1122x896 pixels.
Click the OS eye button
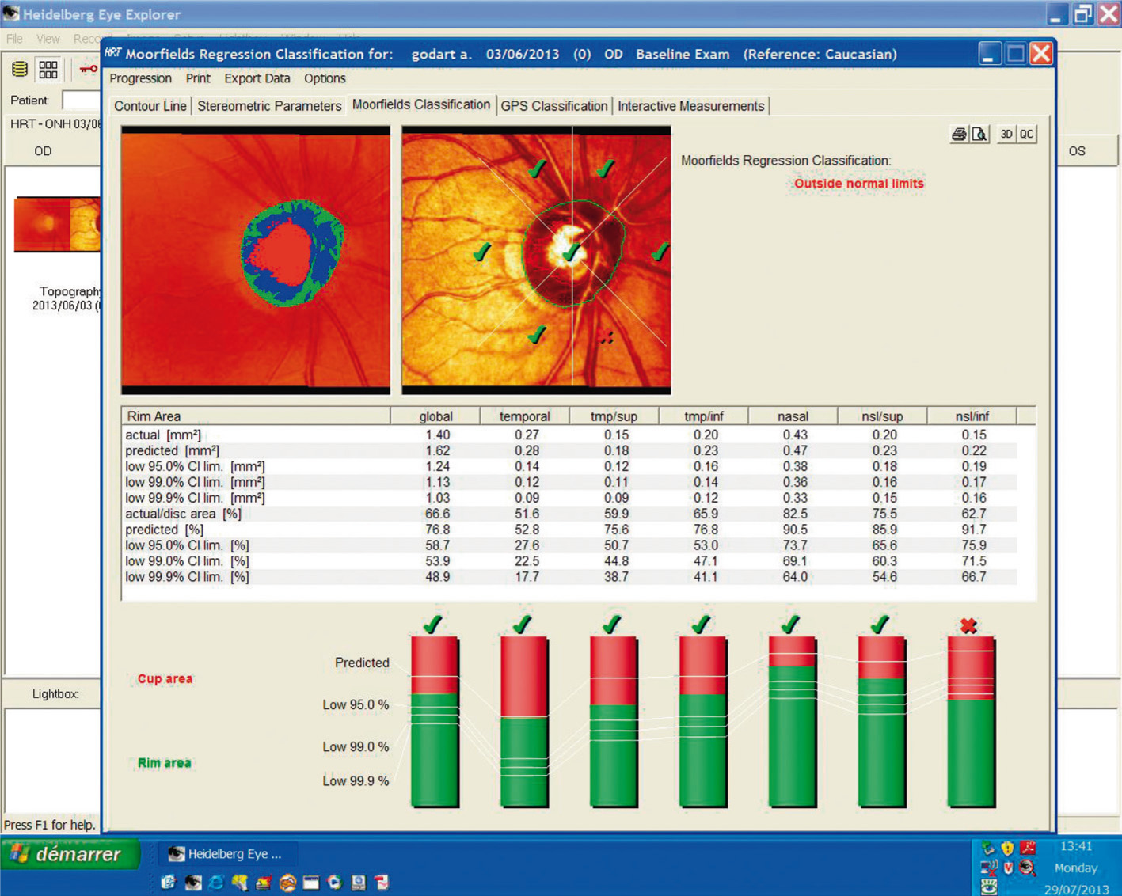click(x=1077, y=151)
